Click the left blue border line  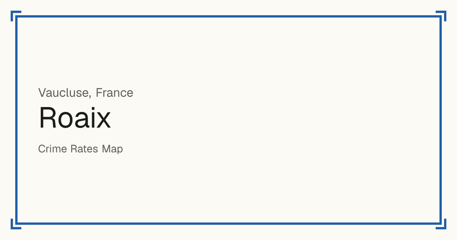pos(16,120)
